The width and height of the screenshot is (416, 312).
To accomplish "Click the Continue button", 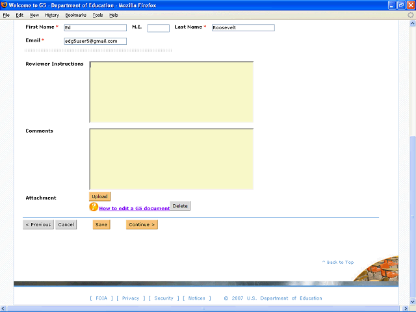I will (142, 224).
